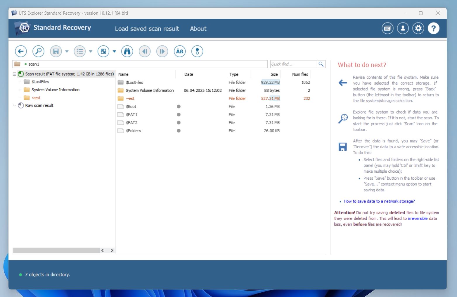
Task: Click the date 06.04.2025 15:12:02 cell
Action: [x=203, y=90]
